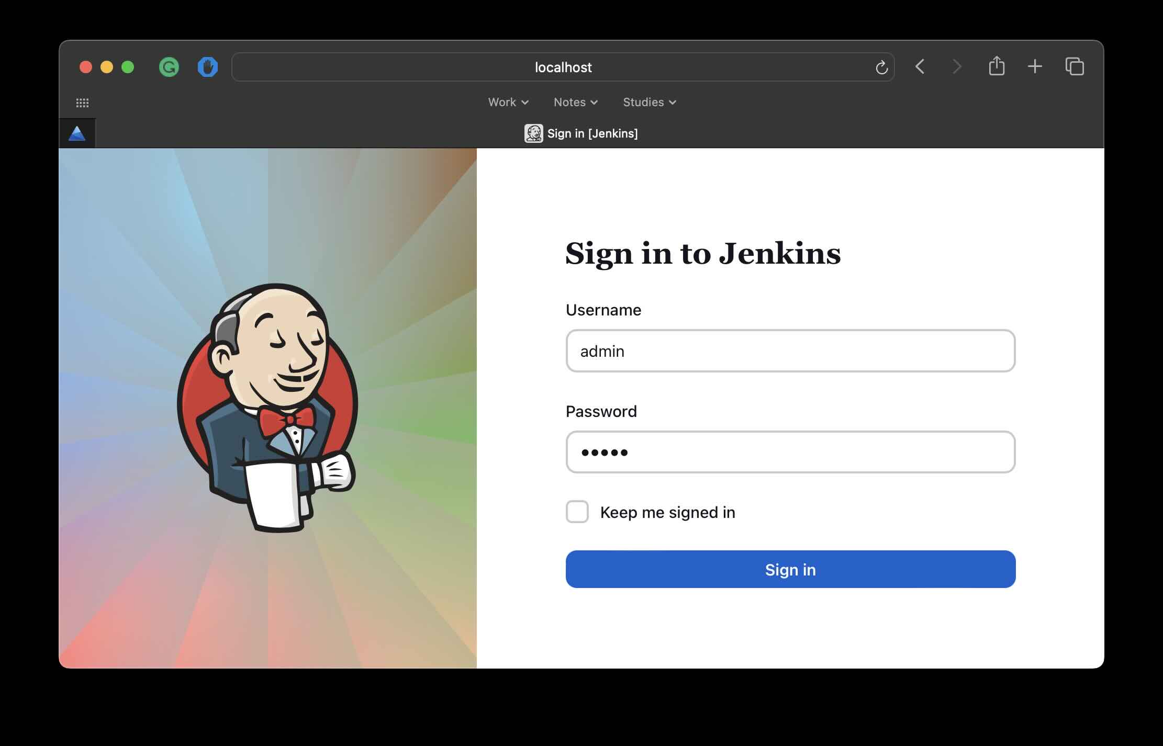Reload the Jenkins login page
The width and height of the screenshot is (1163, 746).
[x=881, y=67]
